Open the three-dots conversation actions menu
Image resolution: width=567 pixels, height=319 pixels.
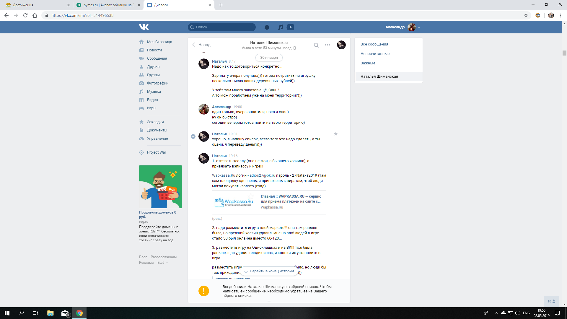[x=327, y=45]
